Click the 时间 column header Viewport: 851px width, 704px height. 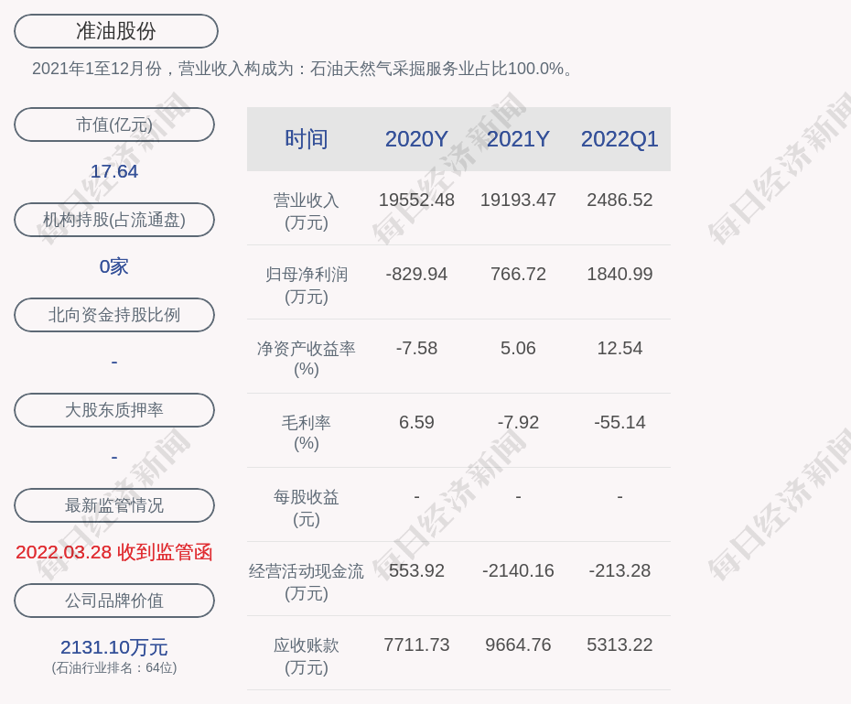(307, 139)
